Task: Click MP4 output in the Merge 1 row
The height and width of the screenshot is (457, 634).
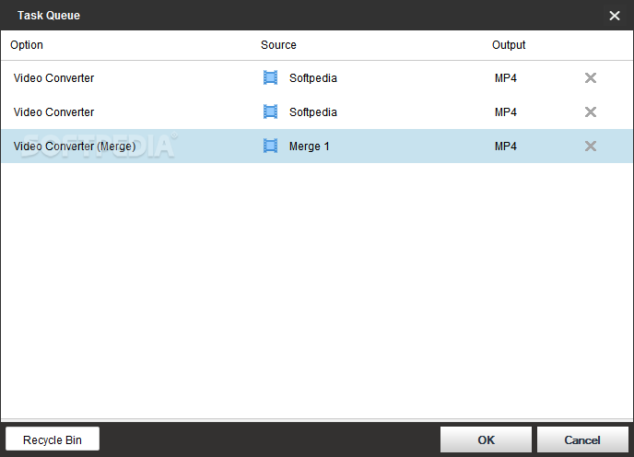Action: (x=506, y=146)
